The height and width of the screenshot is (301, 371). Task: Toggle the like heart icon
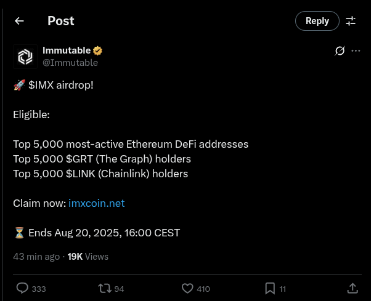coord(188,288)
